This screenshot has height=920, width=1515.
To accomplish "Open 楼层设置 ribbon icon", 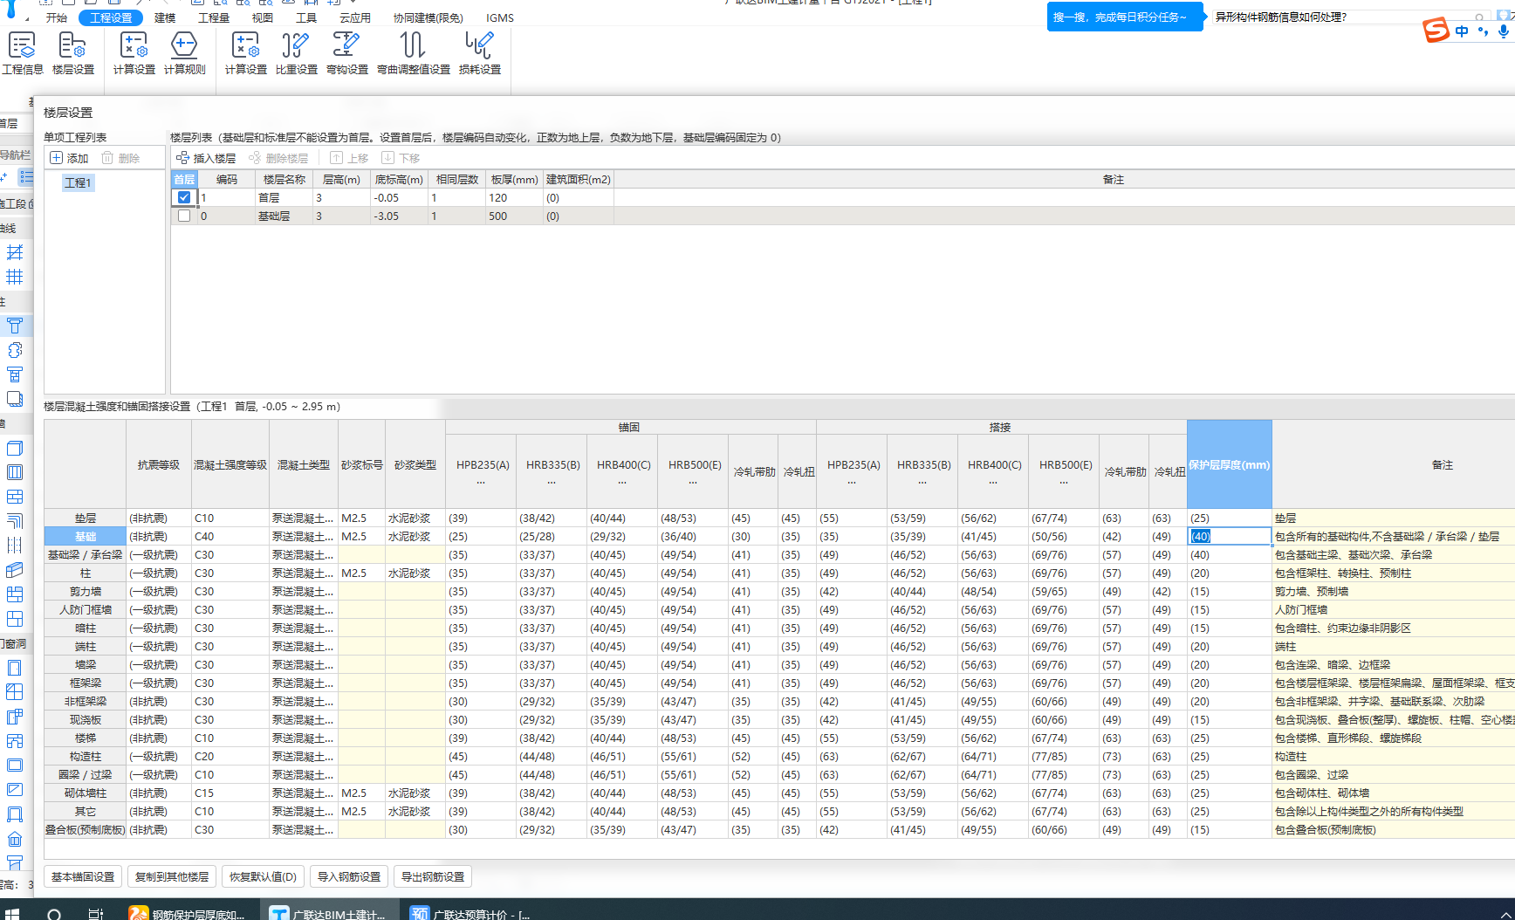I will point(72,53).
